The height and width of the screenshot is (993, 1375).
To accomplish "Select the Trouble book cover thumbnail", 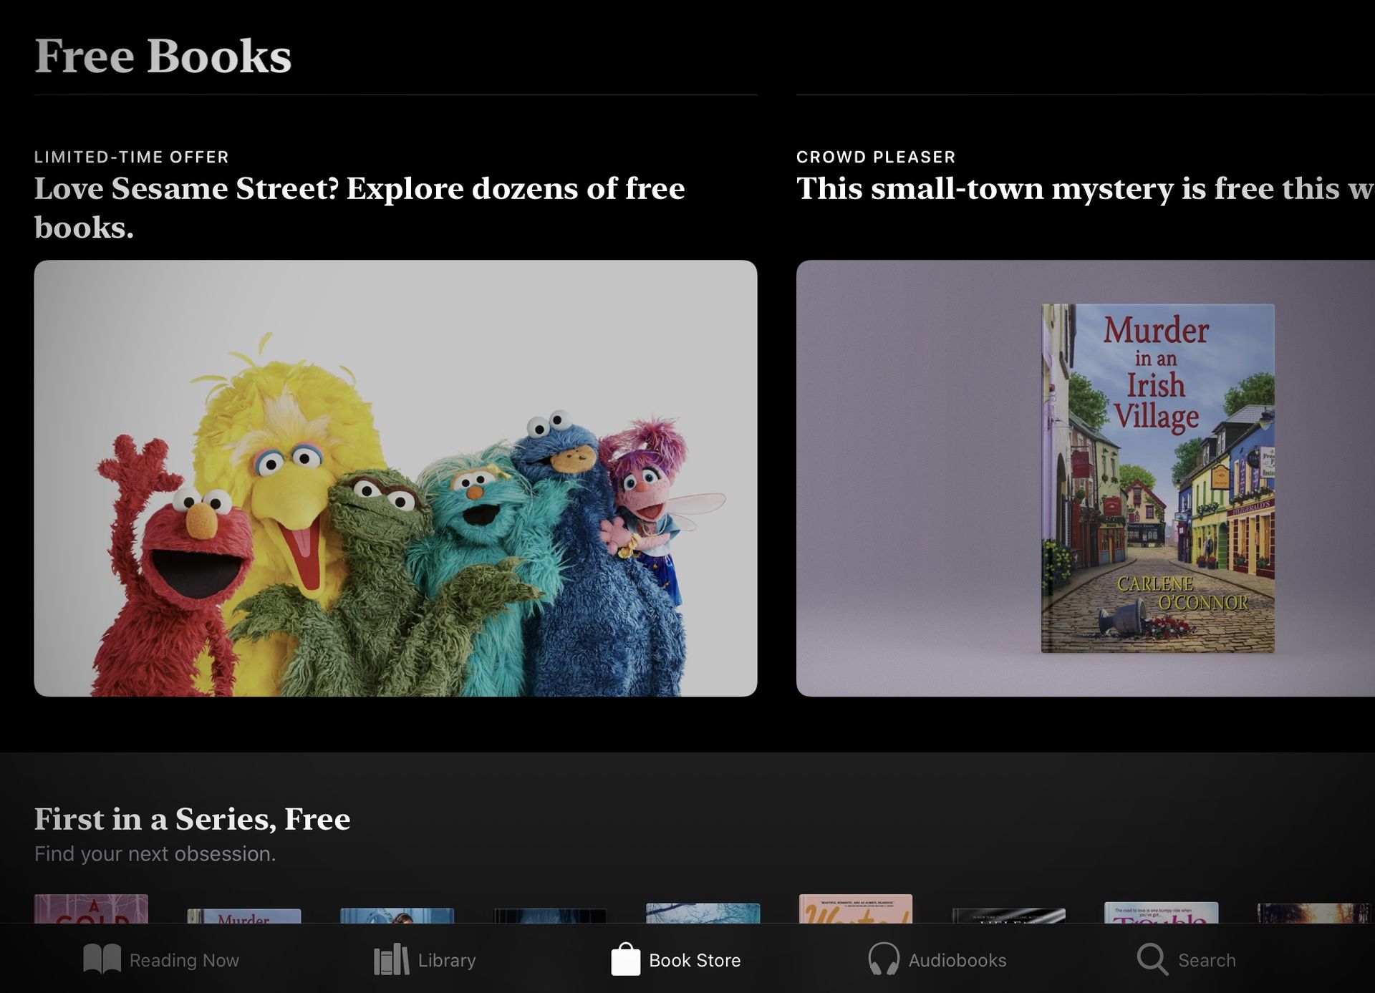I will [x=1161, y=913].
